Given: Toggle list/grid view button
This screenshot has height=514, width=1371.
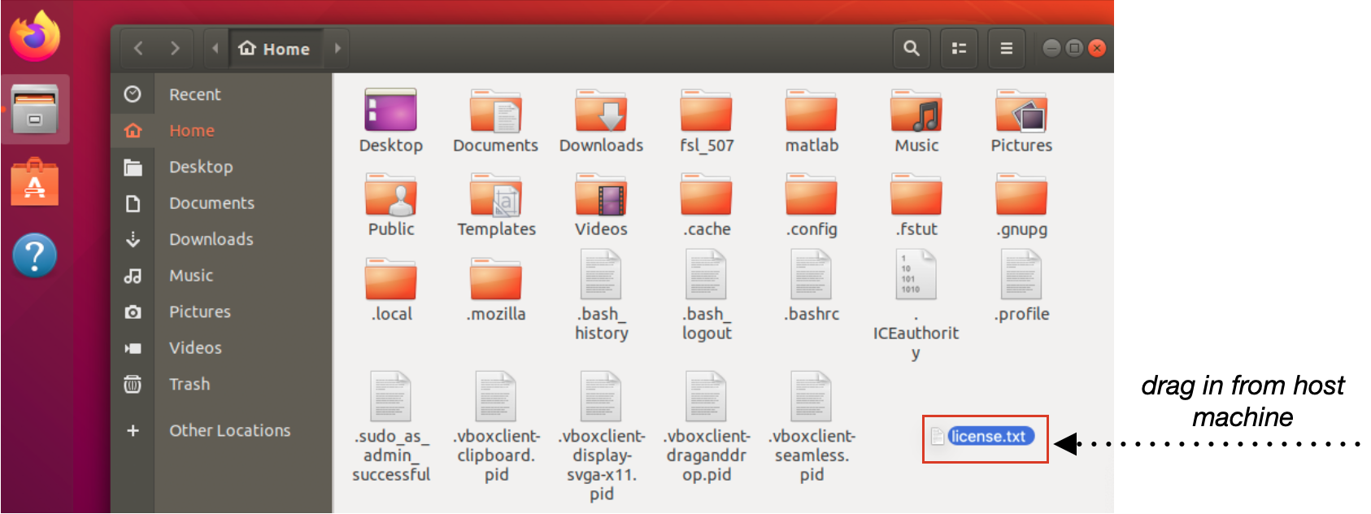Looking at the screenshot, I should (959, 49).
